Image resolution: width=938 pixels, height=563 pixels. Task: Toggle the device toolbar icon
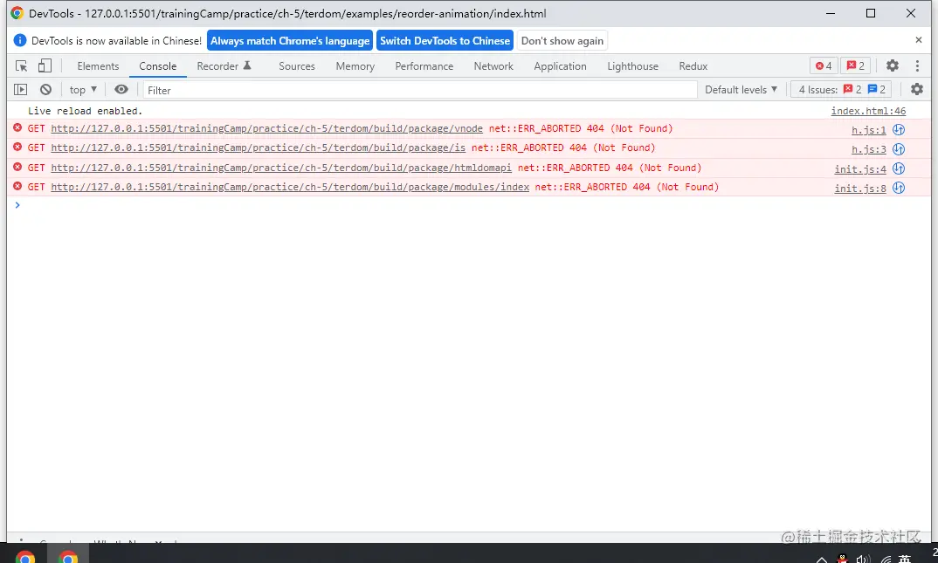point(45,65)
